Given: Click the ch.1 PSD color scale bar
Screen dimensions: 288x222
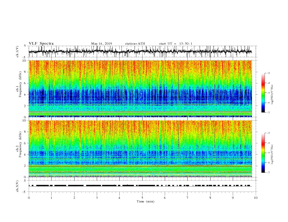Looking at the screenshot, I should [x=263, y=93].
